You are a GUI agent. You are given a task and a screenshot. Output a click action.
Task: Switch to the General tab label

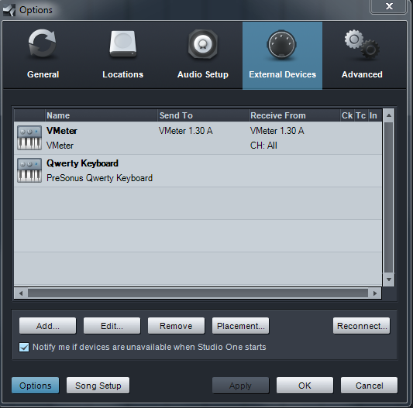click(43, 74)
